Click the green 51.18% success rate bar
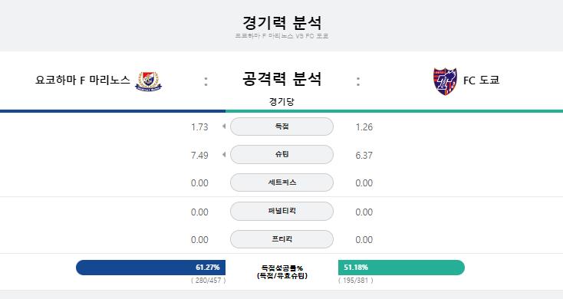The height and width of the screenshot is (299, 563). (401, 268)
